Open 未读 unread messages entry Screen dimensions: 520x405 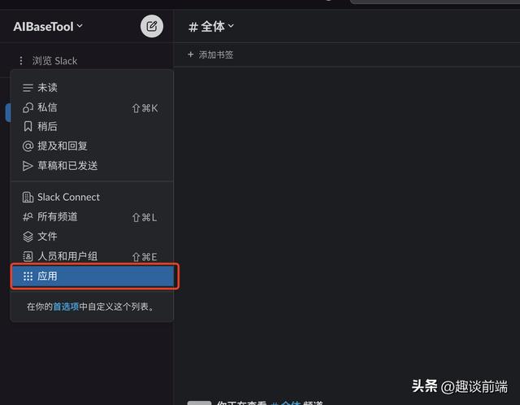[47, 88]
